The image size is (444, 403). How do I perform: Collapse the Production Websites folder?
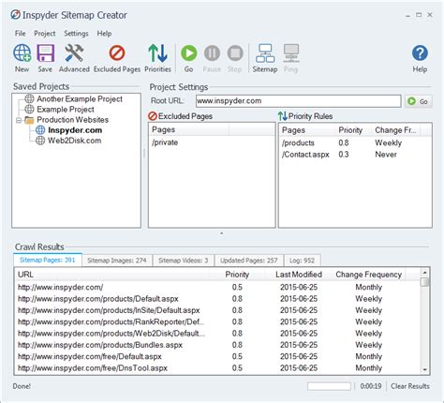tap(19, 120)
